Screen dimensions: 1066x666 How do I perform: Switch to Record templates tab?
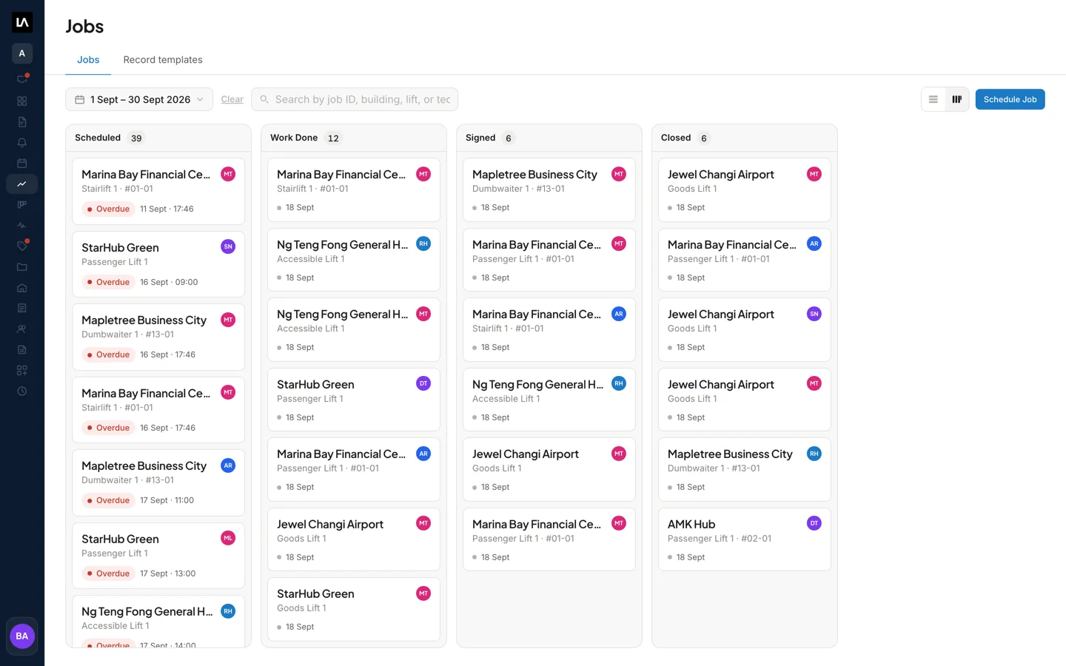coord(163,60)
